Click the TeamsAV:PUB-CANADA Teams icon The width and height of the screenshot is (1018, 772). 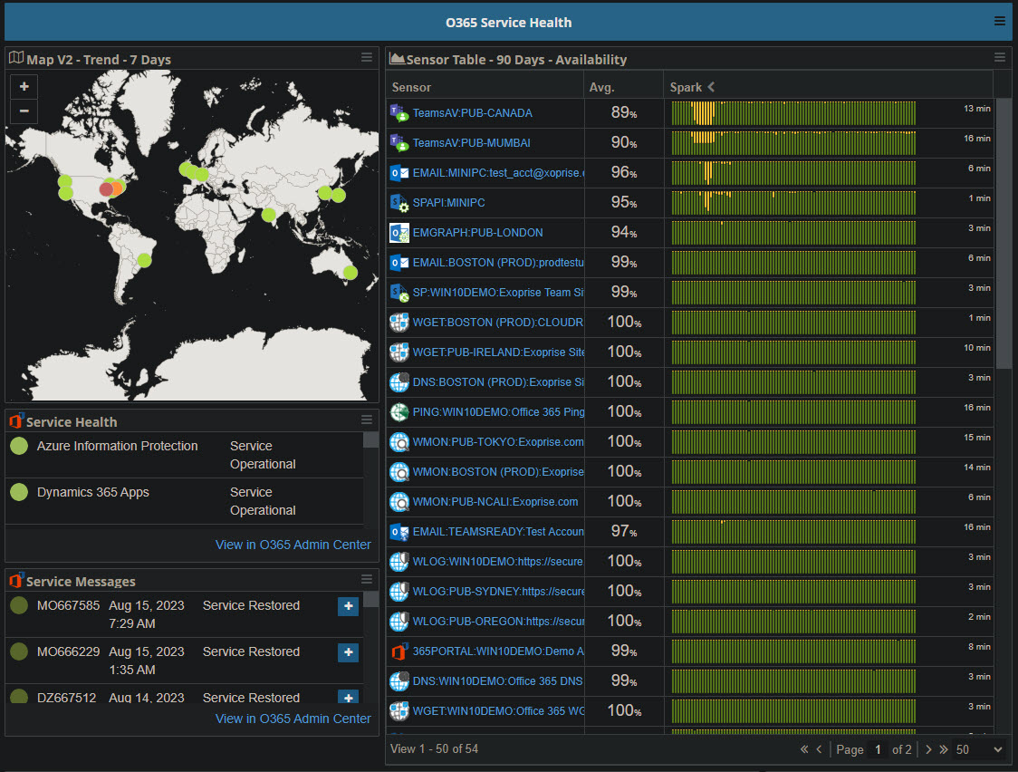399,113
